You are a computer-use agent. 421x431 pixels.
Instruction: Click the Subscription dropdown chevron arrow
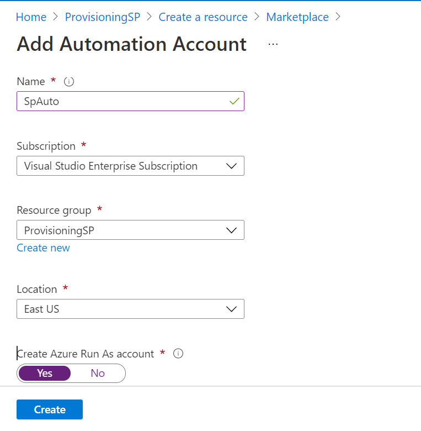232,166
